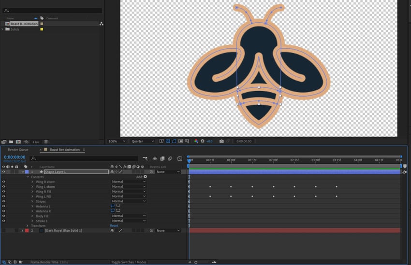The height and width of the screenshot is (265, 411).
Task: Hide the Wing R xform group
Action: click(x=4, y=182)
